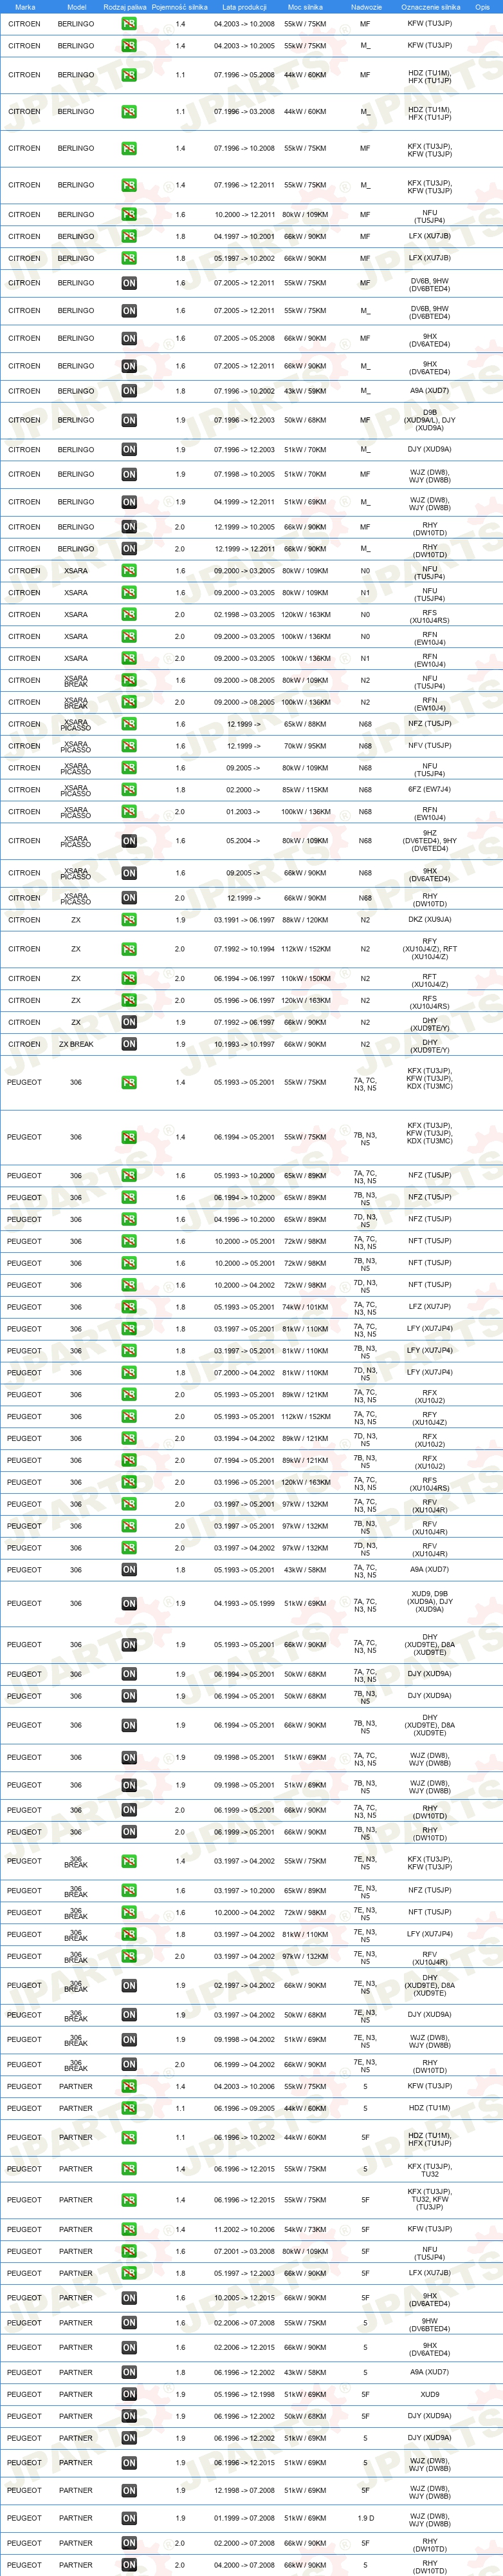The height and width of the screenshot is (2576, 503).
Task: Click the '03.1991 -> 06.1997' production years cell
Action: 244,920
